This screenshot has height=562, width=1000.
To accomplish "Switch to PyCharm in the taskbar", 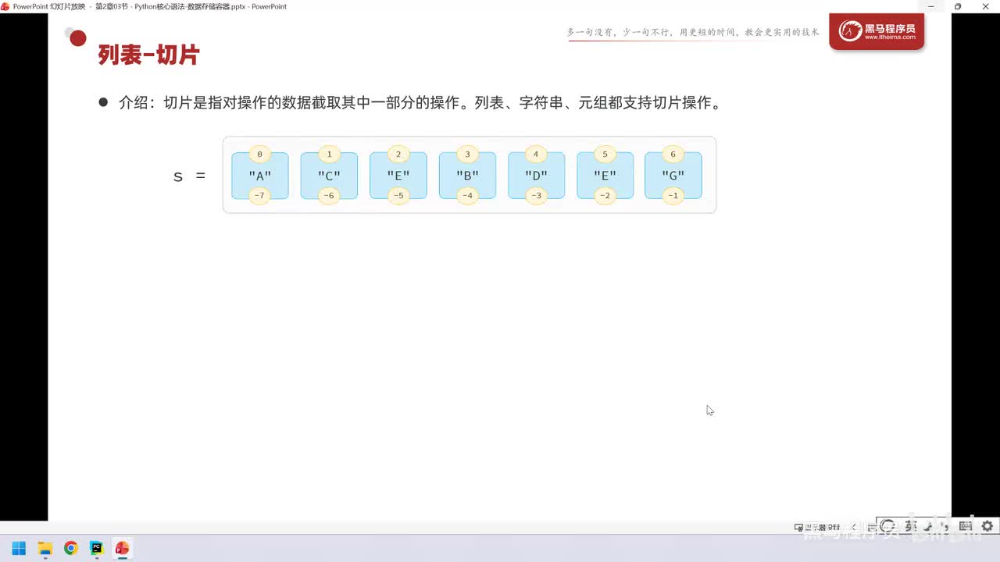I will (96, 548).
